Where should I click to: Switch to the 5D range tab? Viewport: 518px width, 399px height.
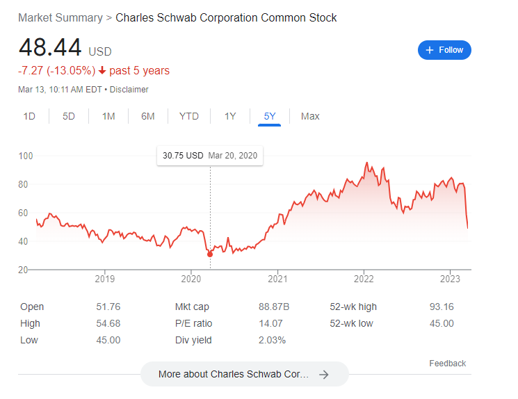[69, 116]
